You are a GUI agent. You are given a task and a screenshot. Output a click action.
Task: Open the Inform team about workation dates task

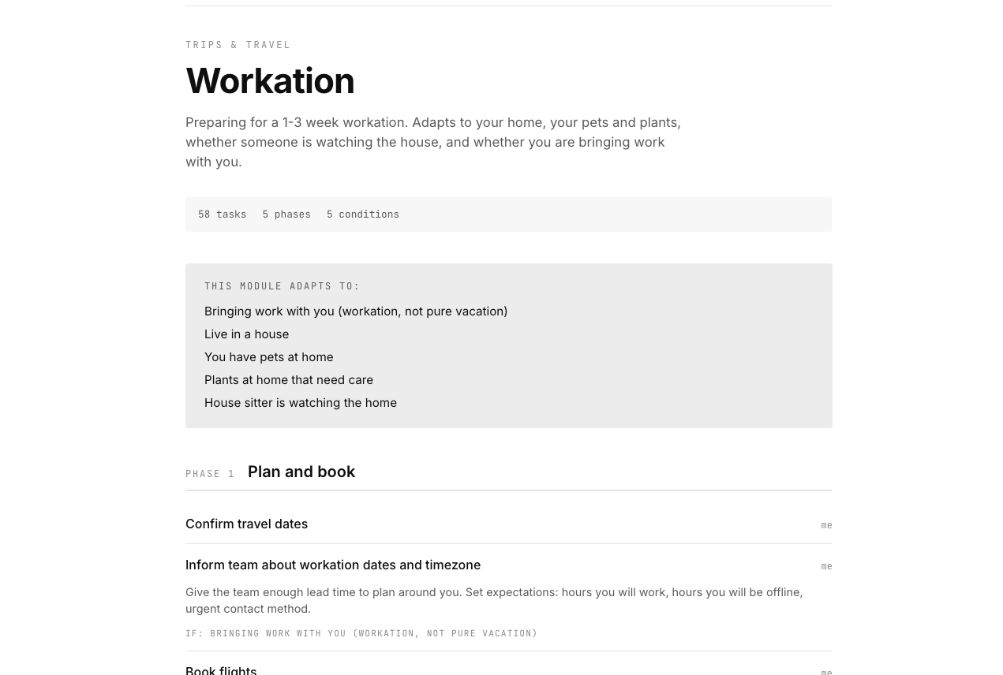[x=333, y=565]
